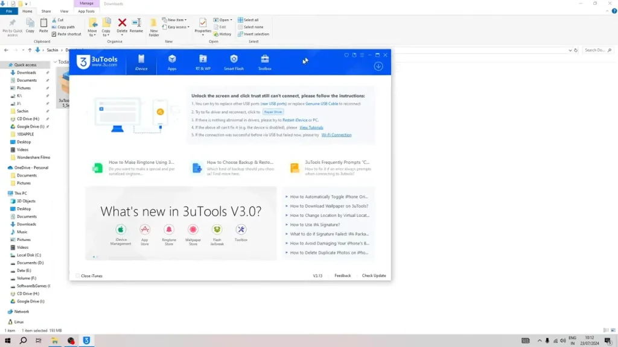Open the Toolbox tab in 3uTools

pos(264,63)
